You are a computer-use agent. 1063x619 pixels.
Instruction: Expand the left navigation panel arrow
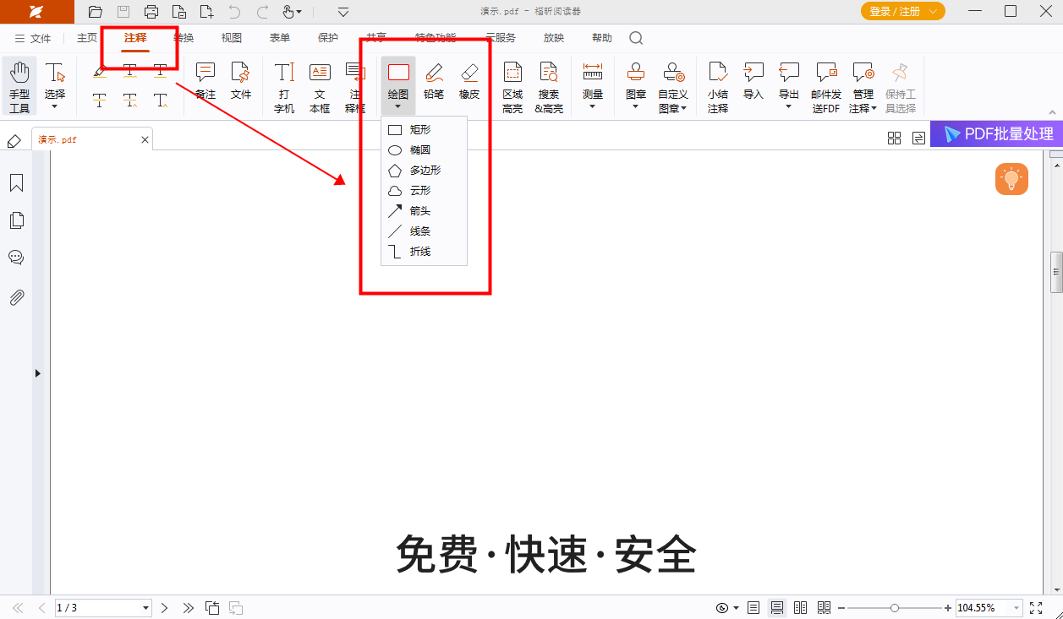click(38, 373)
